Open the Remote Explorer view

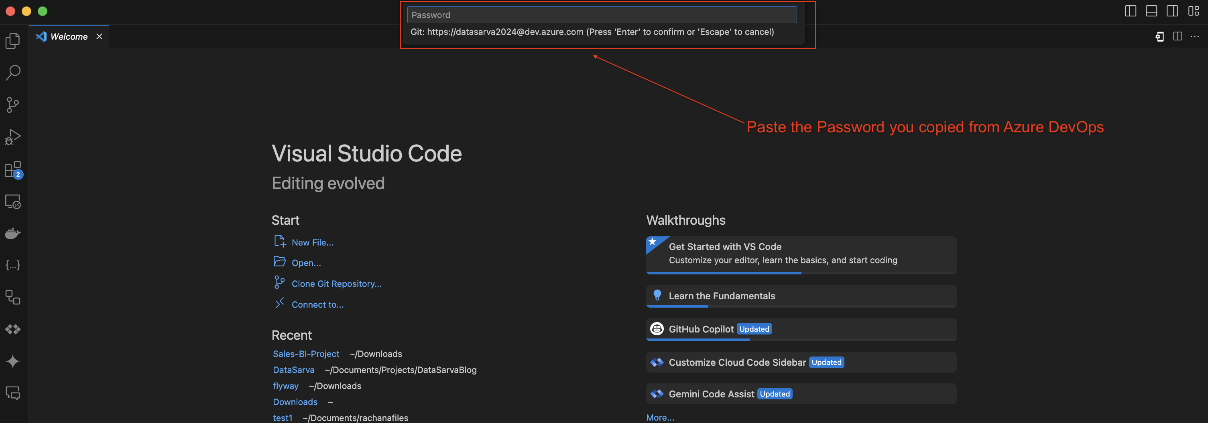(13, 201)
